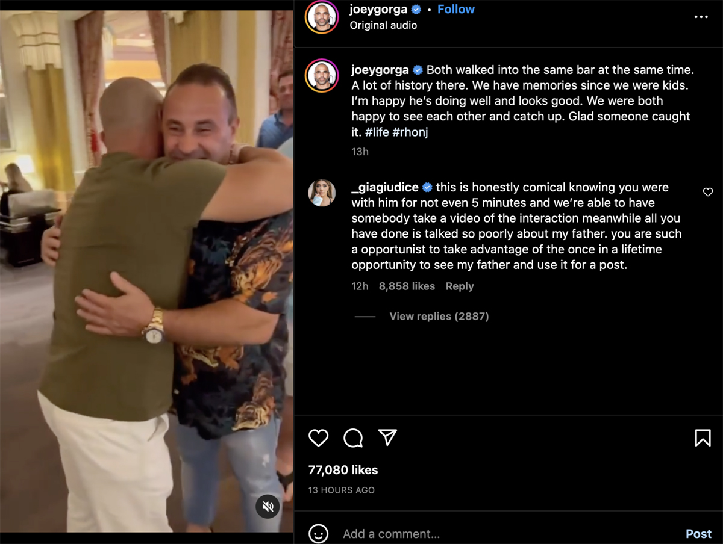This screenshot has height=544, width=723.
Task: Open emoji picker smiley icon
Action: point(318,534)
